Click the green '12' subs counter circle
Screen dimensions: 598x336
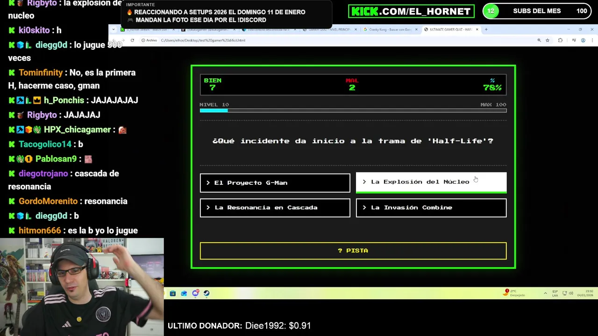point(491,11)
